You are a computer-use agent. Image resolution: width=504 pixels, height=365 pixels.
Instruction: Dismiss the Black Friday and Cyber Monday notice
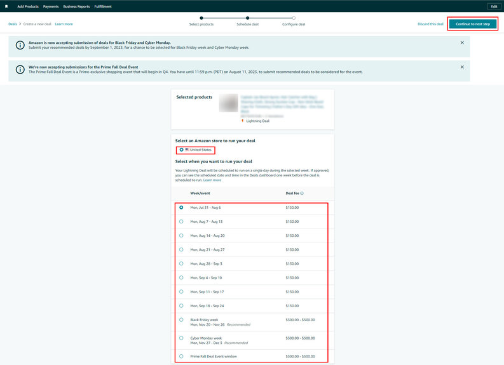pos(462,43)
